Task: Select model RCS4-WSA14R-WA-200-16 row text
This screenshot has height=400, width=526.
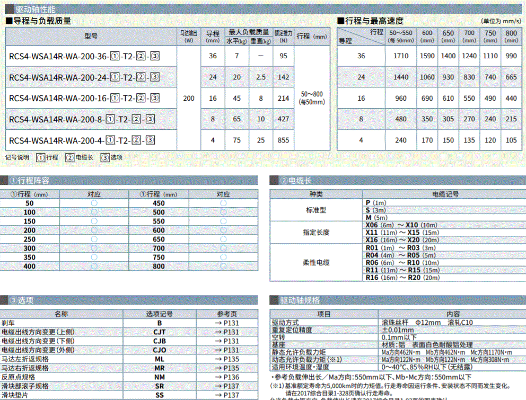Action: pyautogui.click(x=84, y=98)
